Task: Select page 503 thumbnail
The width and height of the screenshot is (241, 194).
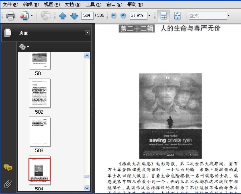Action: (40, 131)
